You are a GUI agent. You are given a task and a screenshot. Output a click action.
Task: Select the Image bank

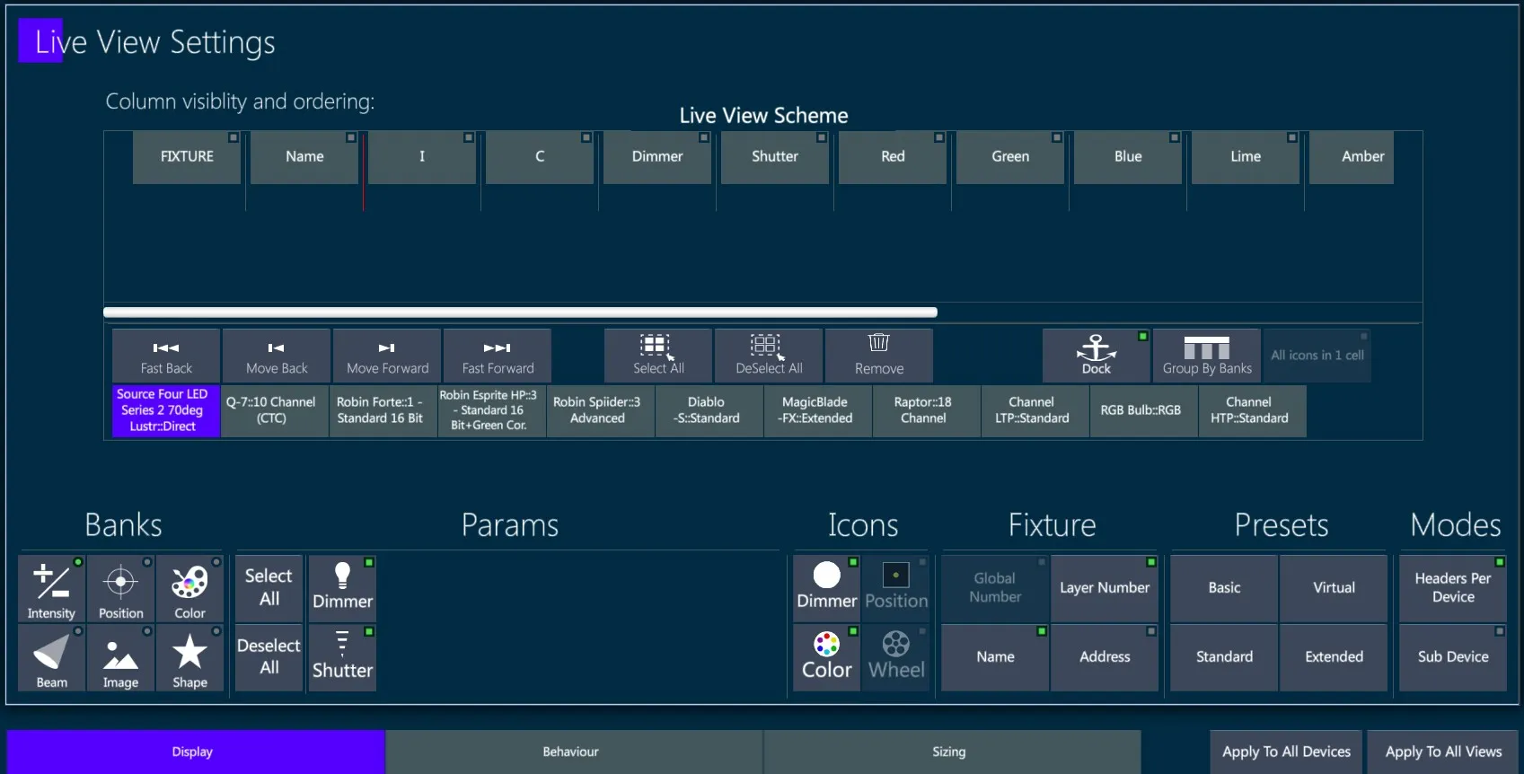[120, 658]
